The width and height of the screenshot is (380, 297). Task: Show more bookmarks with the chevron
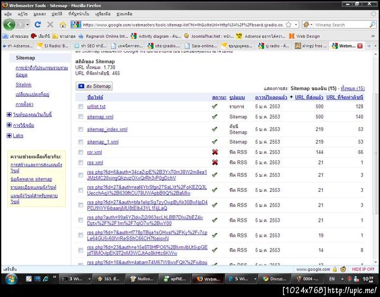coord(373,36)
